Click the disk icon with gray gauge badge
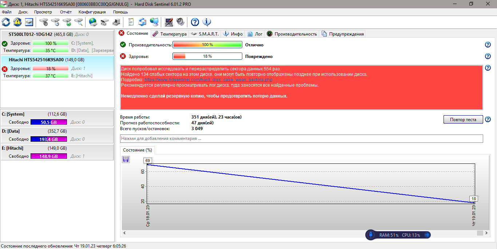Screen dimensions: 497x249 [x=44, y=22]
